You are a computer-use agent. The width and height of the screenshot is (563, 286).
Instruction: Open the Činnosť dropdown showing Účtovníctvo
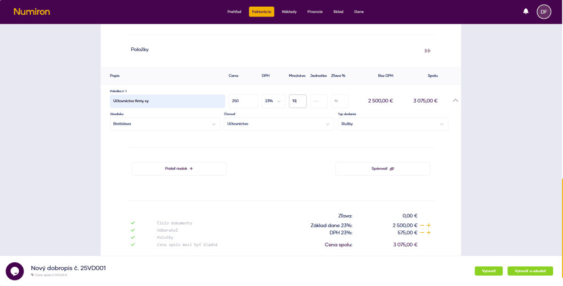point(279,124)
